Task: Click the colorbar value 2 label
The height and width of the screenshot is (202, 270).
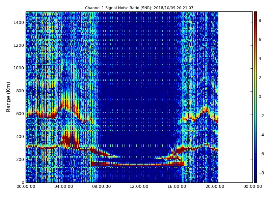Action: pos(260,78)
